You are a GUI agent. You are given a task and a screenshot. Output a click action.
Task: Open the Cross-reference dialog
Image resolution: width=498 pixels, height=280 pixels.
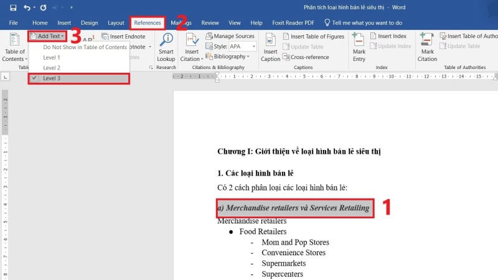point(306,57)
